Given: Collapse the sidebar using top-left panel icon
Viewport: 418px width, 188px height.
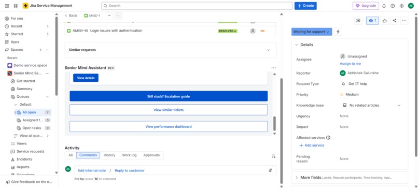Looking at the screenshot, I should point(7,6).
